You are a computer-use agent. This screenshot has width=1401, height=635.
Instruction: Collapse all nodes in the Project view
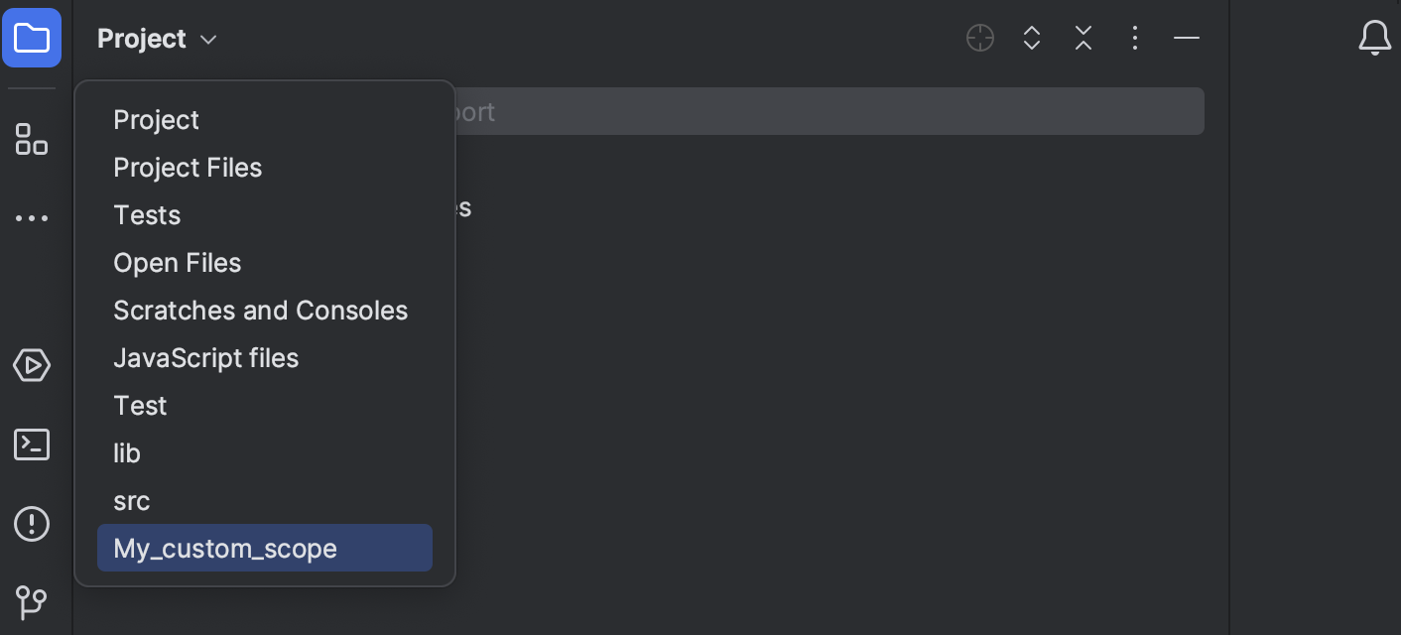[x=1083, y=38]
